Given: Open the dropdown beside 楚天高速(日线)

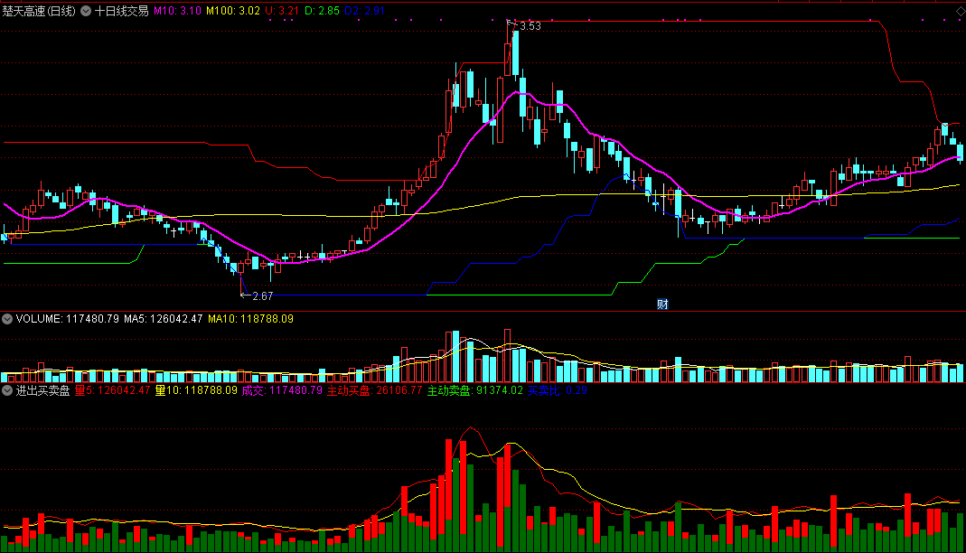Looking at the screenshot, I should coord(86,11).
